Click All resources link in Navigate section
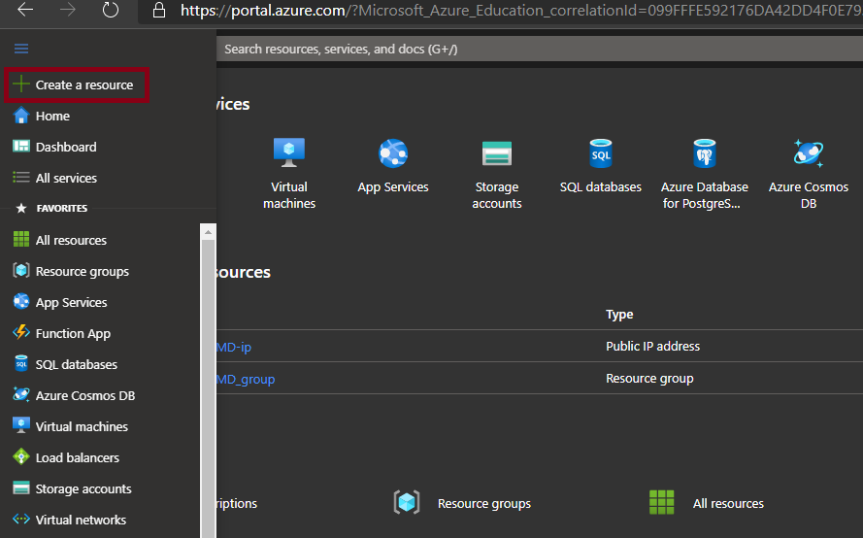This screenshot has width=863, height=538. click(x=728, y=503)
